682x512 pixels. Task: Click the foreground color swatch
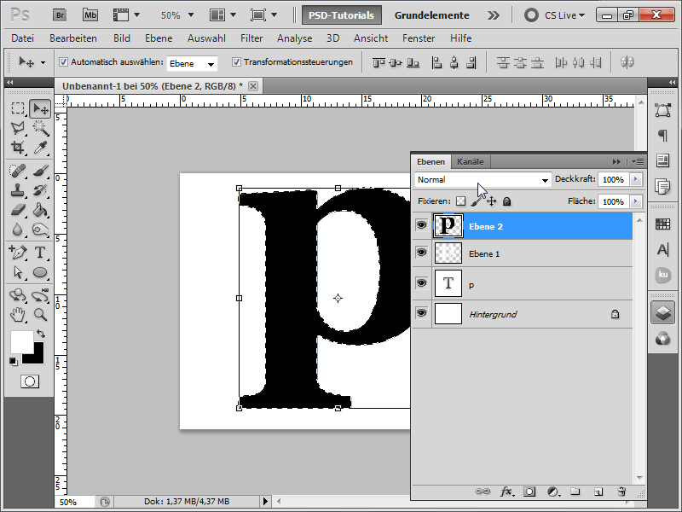22,342
